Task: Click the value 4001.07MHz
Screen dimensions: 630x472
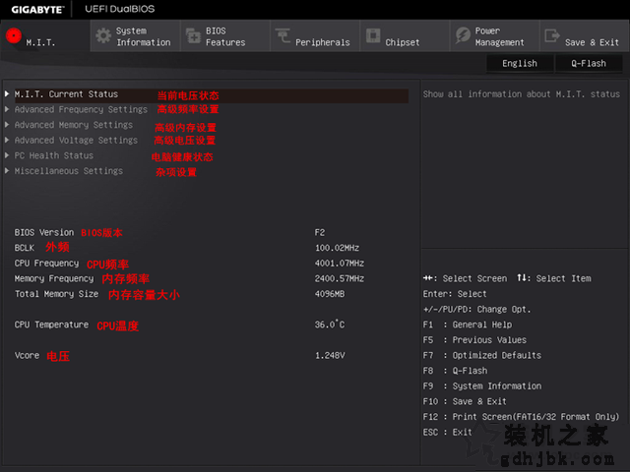Action: (x=340, y=264)
